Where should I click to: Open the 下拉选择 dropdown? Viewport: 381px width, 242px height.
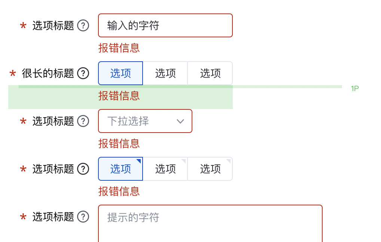coord(145,121)
